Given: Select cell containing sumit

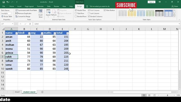Looking at the screenshot, I should pyautogui.click(x=11, y=69).
